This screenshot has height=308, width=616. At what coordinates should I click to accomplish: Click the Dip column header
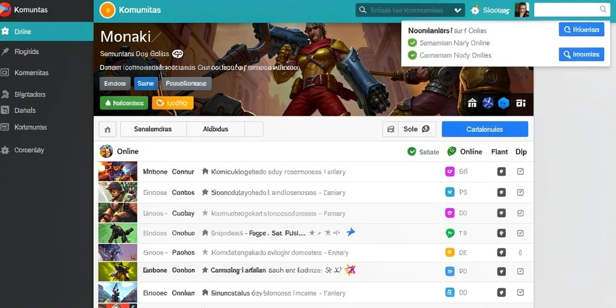[x=521, y=152]
